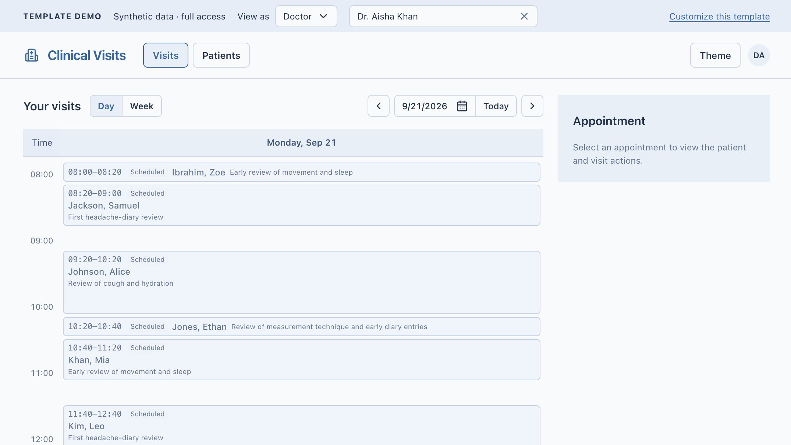Click the Appointment panel heading
The width and height of the screenshot is (791, 445).
coord(609,121)
